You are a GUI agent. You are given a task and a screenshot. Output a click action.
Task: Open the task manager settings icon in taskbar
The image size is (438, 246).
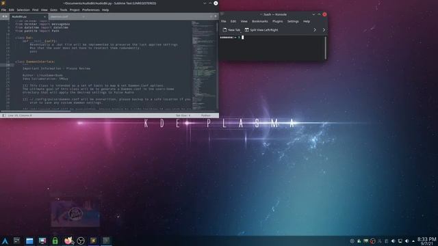tap(16, 241)
